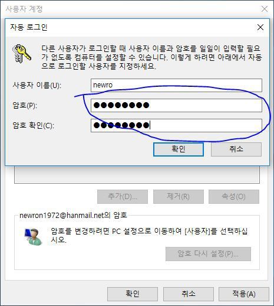Focus the 사용자 이름 field containing newro
The image size is (274, 306).
click(x=176, y=85)
